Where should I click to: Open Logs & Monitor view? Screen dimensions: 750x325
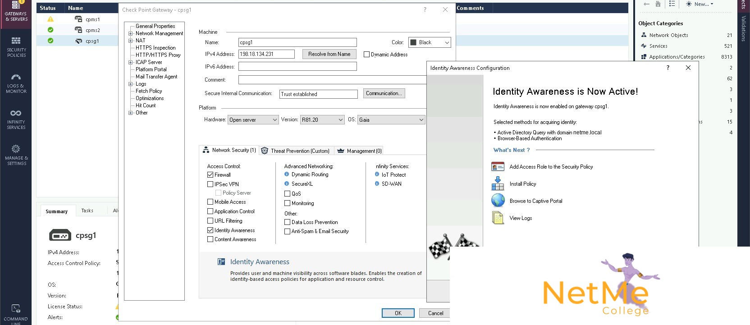(x=16, y=83)
